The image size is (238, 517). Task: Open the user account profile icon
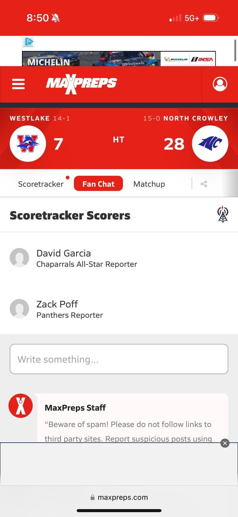tap(220, 84)
